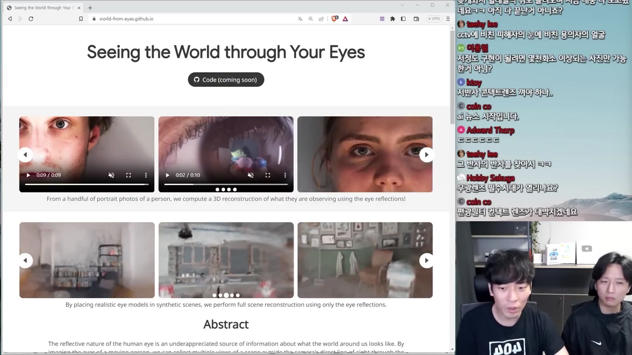
Task: Select the first dot of the scenes carousel
Action: click(214, 295)
